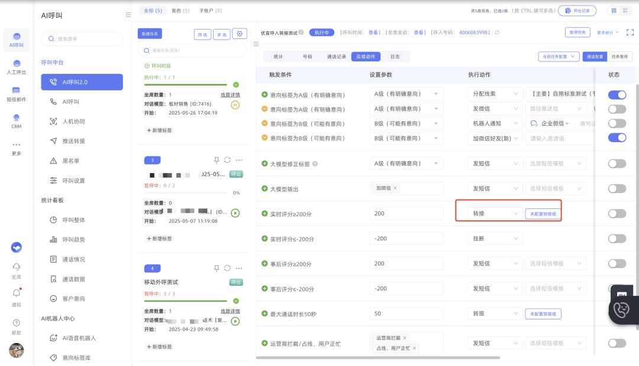Click the notification bell icon
This screenshot has width=639, height=366.
[x=17, y=293]
